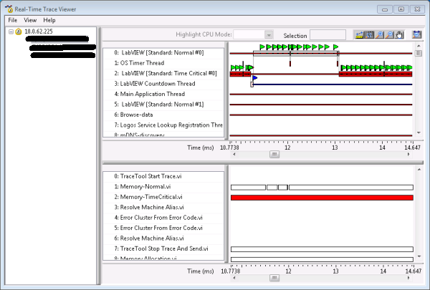Open the Help menu
The image size is (430, 290).
point(49,20)
